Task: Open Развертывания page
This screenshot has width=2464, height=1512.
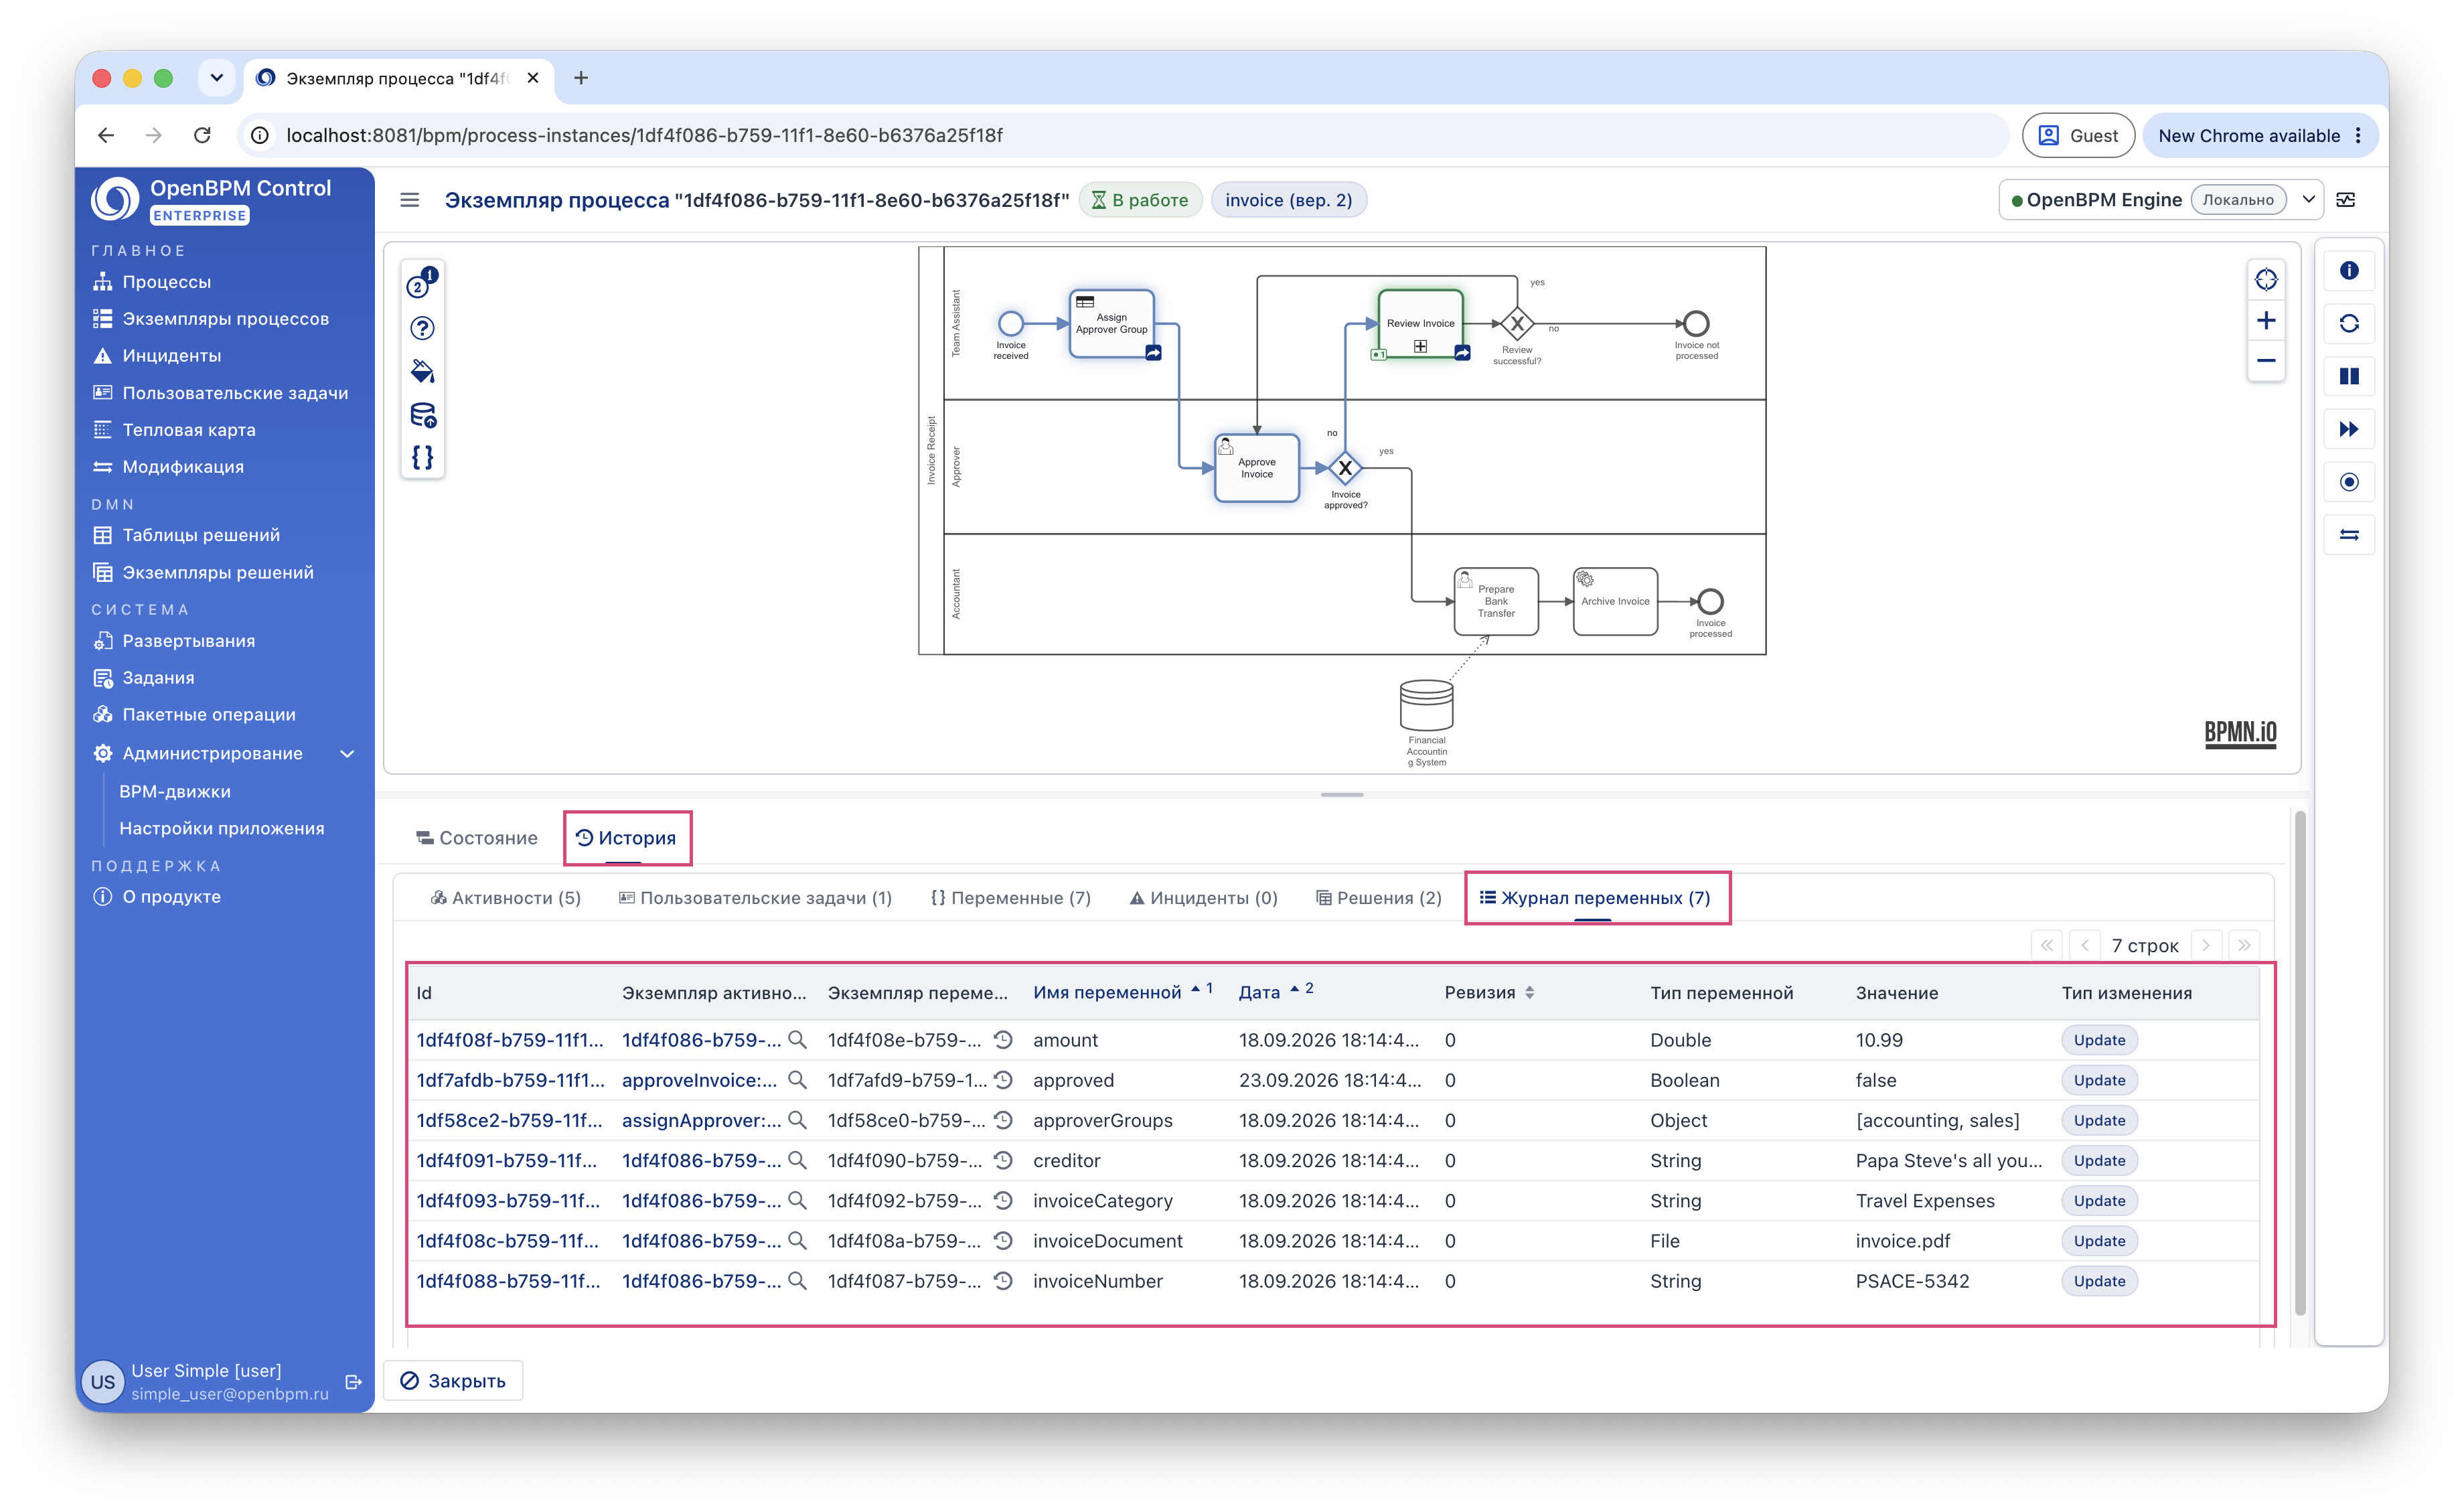Action: 188,641
